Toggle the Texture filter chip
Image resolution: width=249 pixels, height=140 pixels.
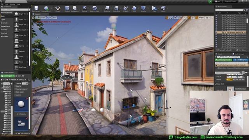pyautogui.click(x=18, y=95)
